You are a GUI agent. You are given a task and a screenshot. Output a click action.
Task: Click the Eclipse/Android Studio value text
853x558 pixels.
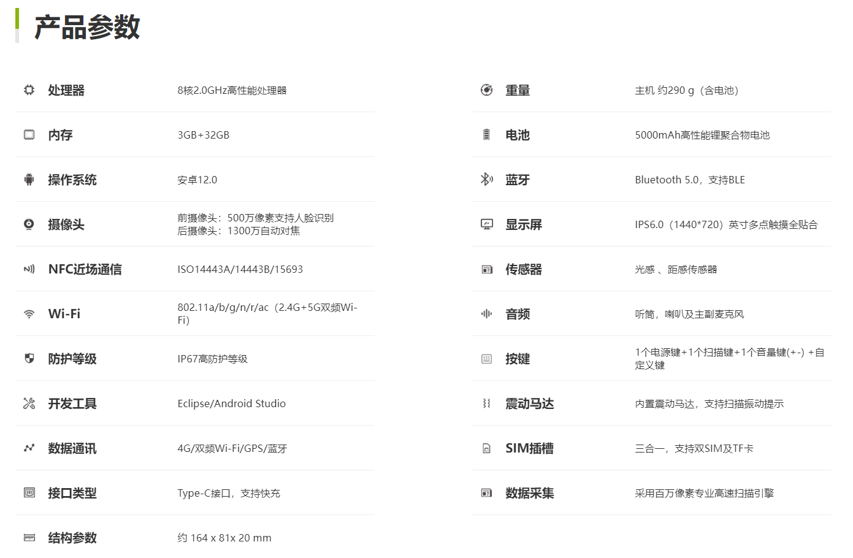click(x=231, y=403)
